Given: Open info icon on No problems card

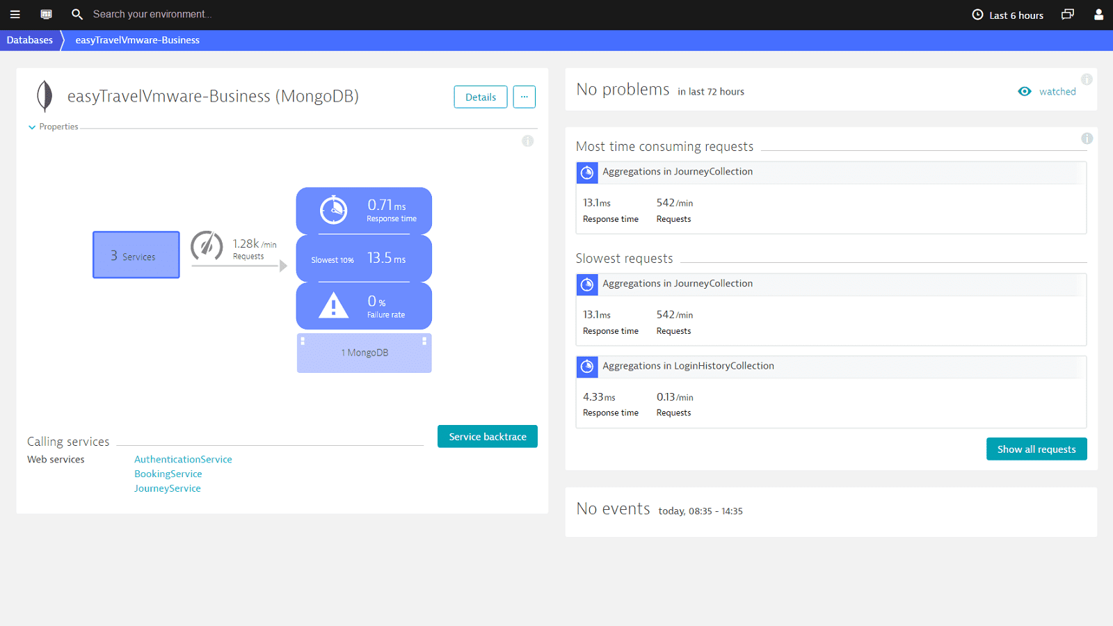Looking at the screenshot, I should (1087, 79).
